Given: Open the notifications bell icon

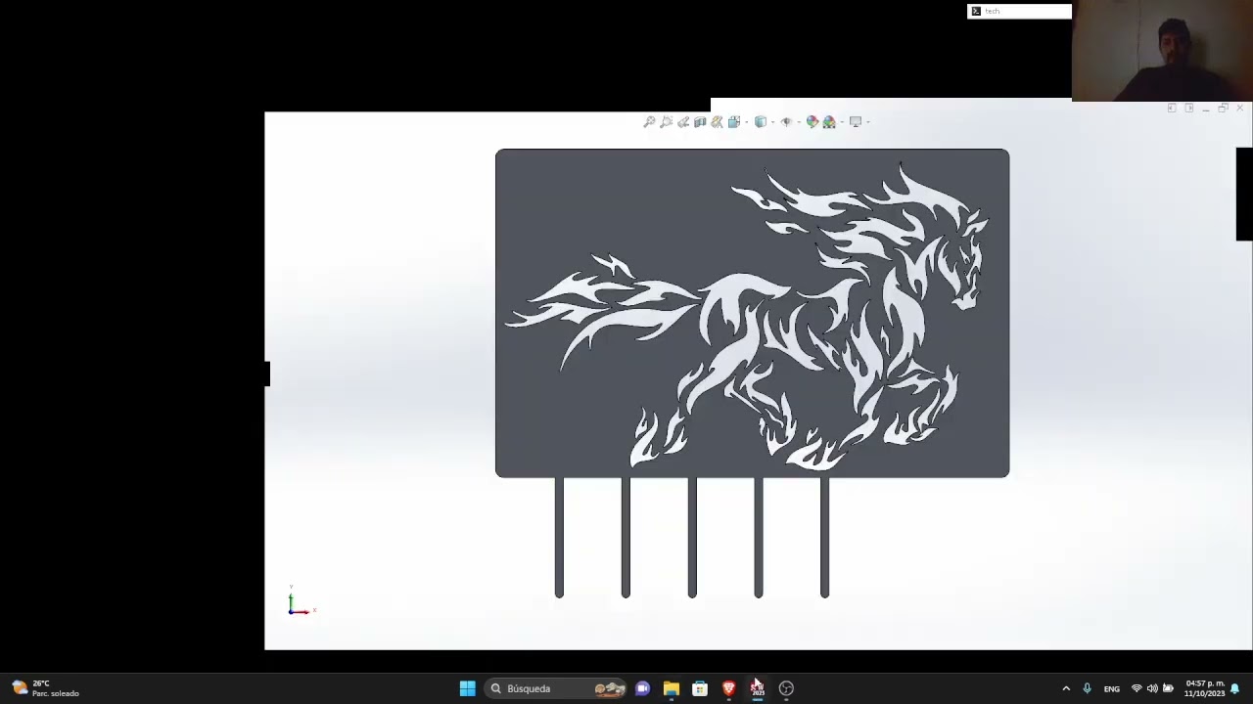Looking at the screenshot, I should tap(1235, 688).
